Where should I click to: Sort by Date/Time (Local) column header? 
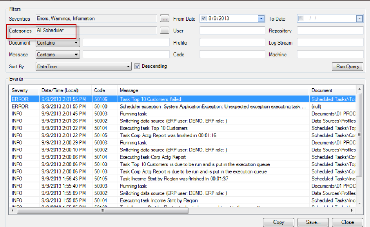point(65,90)
